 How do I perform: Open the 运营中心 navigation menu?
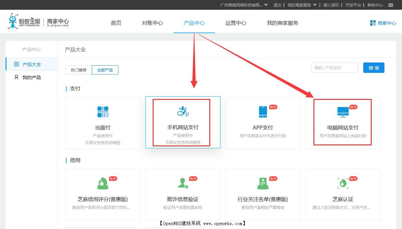[x=235, y=23]
